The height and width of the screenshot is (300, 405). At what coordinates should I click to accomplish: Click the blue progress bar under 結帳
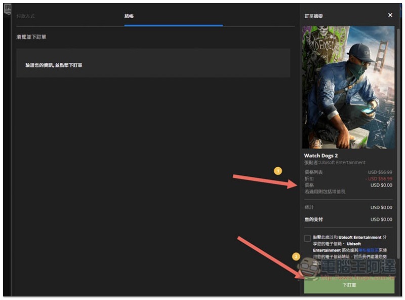[173, 25]
